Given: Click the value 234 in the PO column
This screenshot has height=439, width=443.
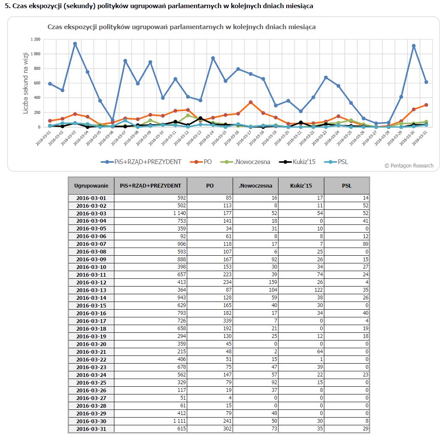Looking at the screenshot, I should coord(227,283).
